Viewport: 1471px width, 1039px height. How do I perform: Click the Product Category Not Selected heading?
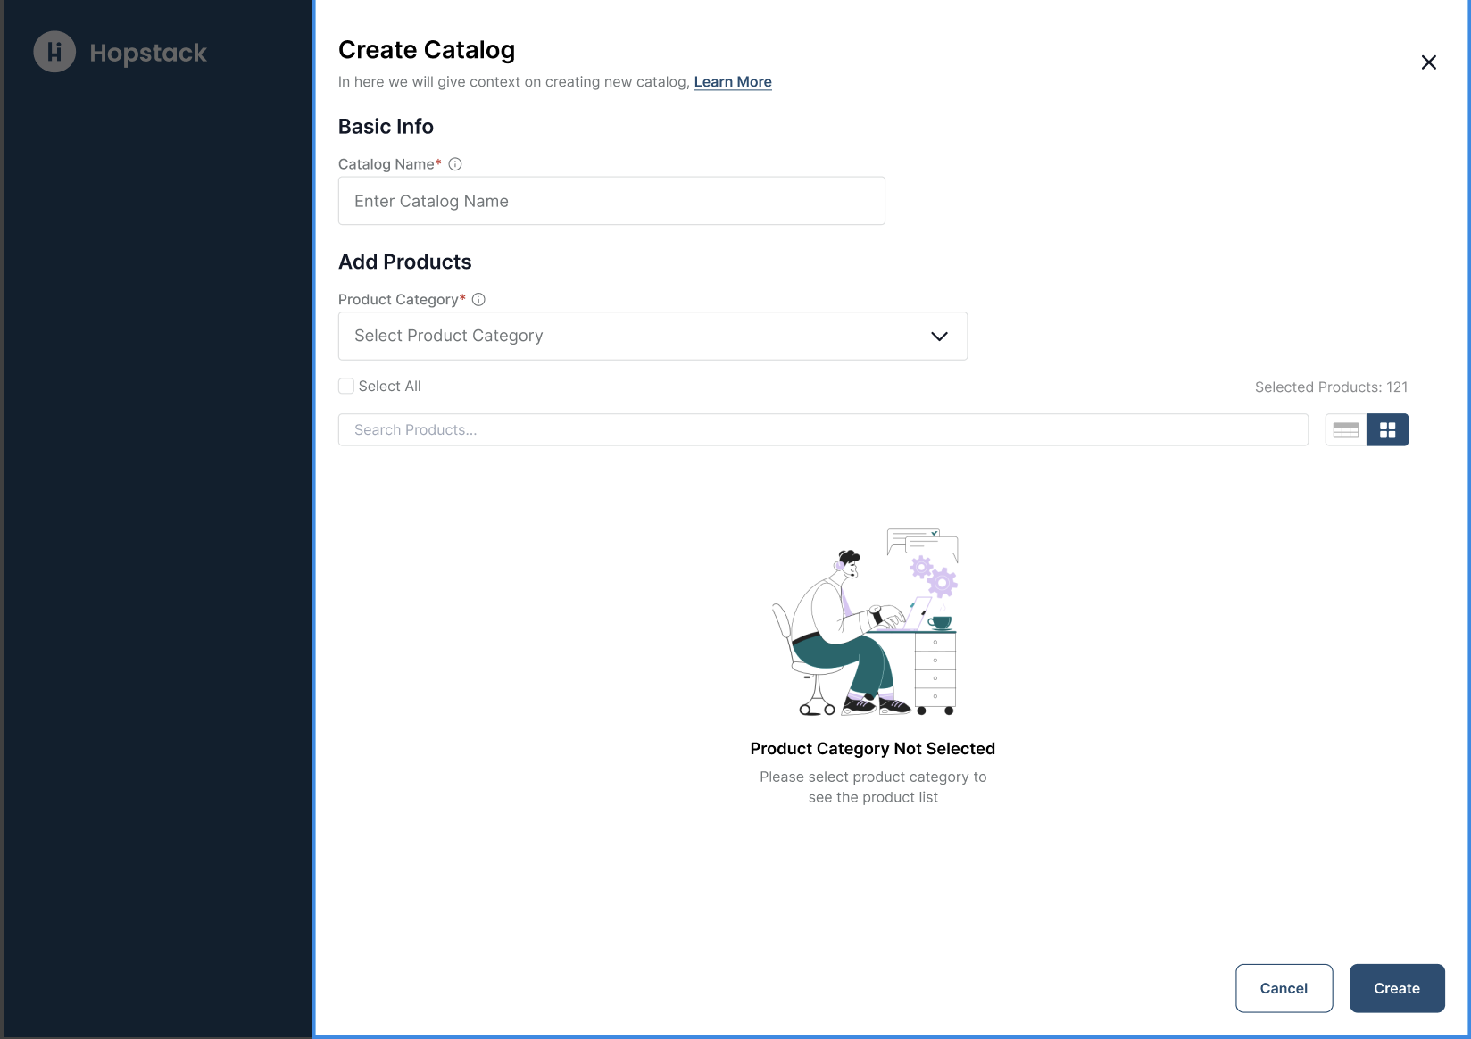pyautogui.click(x=872, y=749)
